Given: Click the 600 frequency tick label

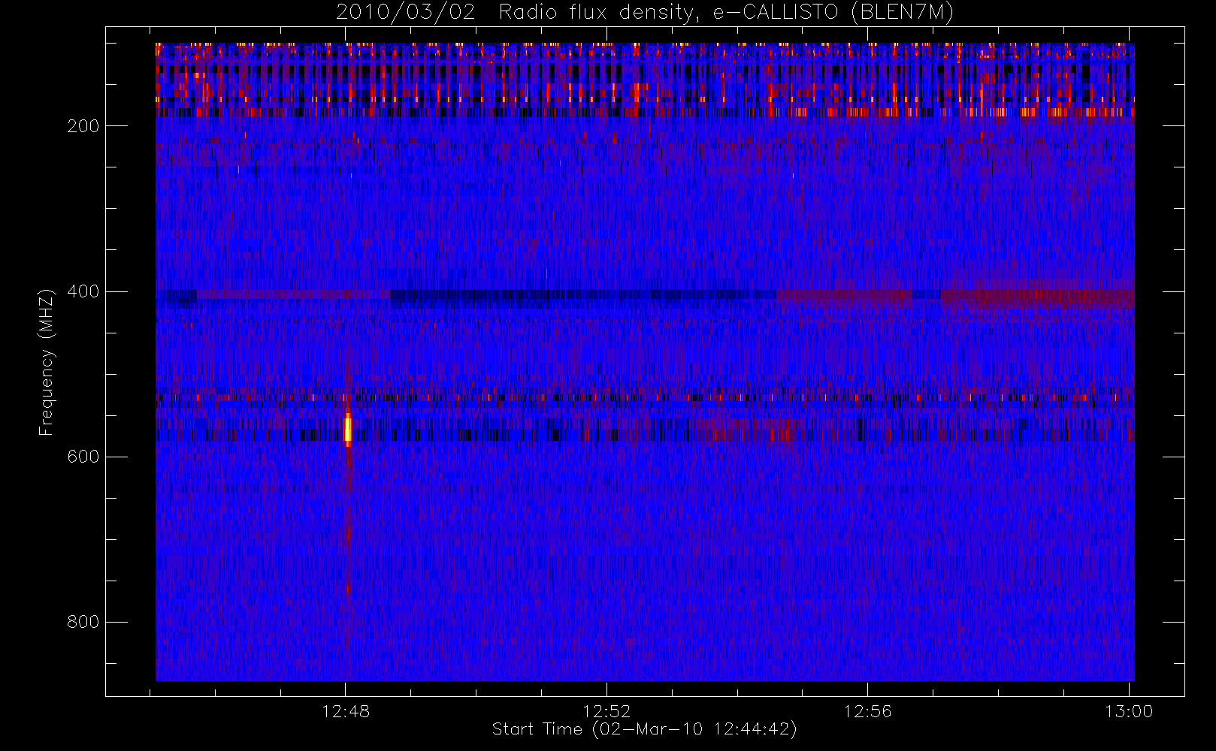Looking at the screenshot, I should [83, 457].
